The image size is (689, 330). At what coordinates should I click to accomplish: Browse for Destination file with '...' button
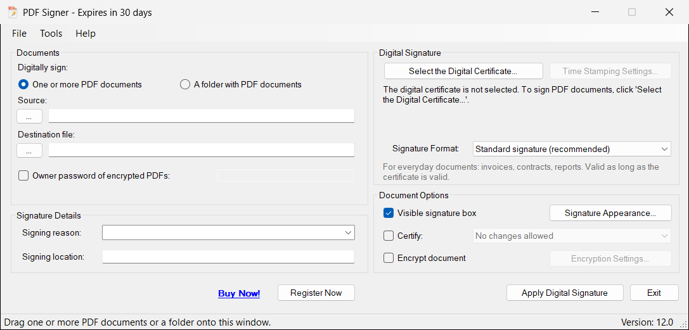(29, 151)
